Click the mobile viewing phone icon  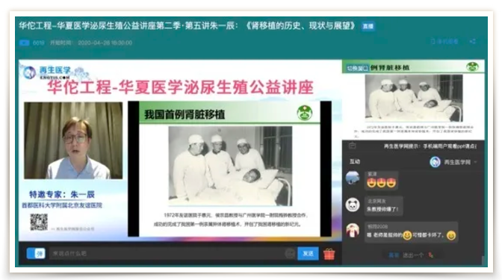433,42
